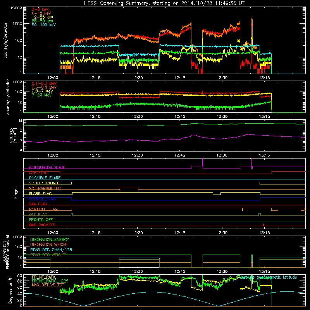Click the 13:00 tick label under Flags panel
This screenshot has width=310, height=310.
[222, 233]
